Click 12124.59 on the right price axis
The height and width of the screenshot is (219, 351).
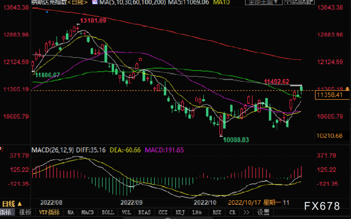point(330,62)
